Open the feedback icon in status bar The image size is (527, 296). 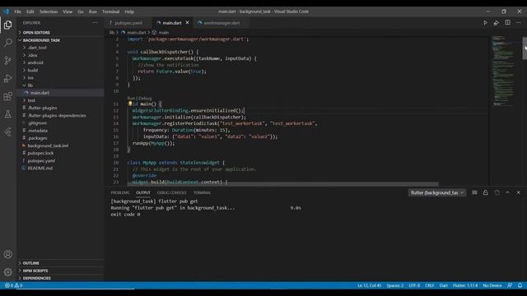pos(510,285)
